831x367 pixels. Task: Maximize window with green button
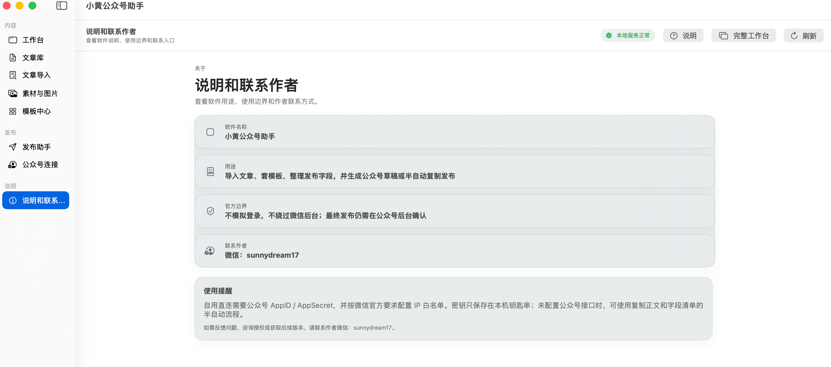click(x=32, y=6)
